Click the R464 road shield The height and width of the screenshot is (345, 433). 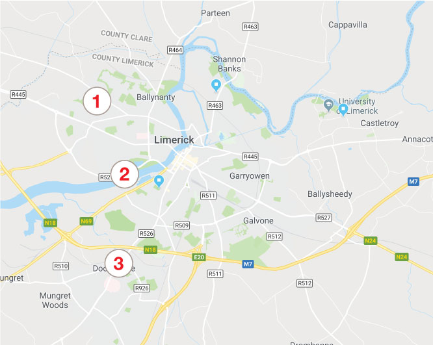176,50
